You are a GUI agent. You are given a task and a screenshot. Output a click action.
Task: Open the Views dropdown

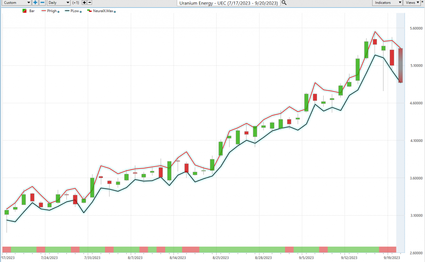click(412, 3)
